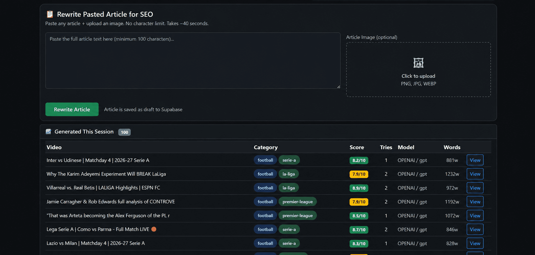Click the 846w word count
Screen dimensions: 535x255
click(452, 230)
